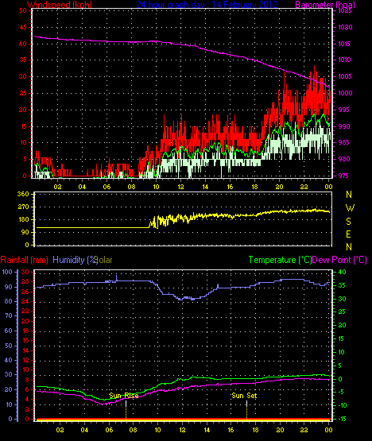Select the Humidity (%) legend label
This screenshot has height=441, width=372.
point(76,260)
